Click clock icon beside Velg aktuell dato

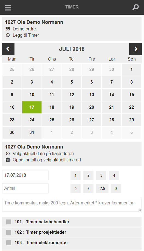8,153
